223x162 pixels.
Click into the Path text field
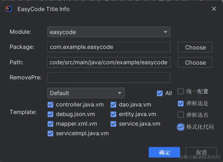pyautogui.click(x=109, y=63)
